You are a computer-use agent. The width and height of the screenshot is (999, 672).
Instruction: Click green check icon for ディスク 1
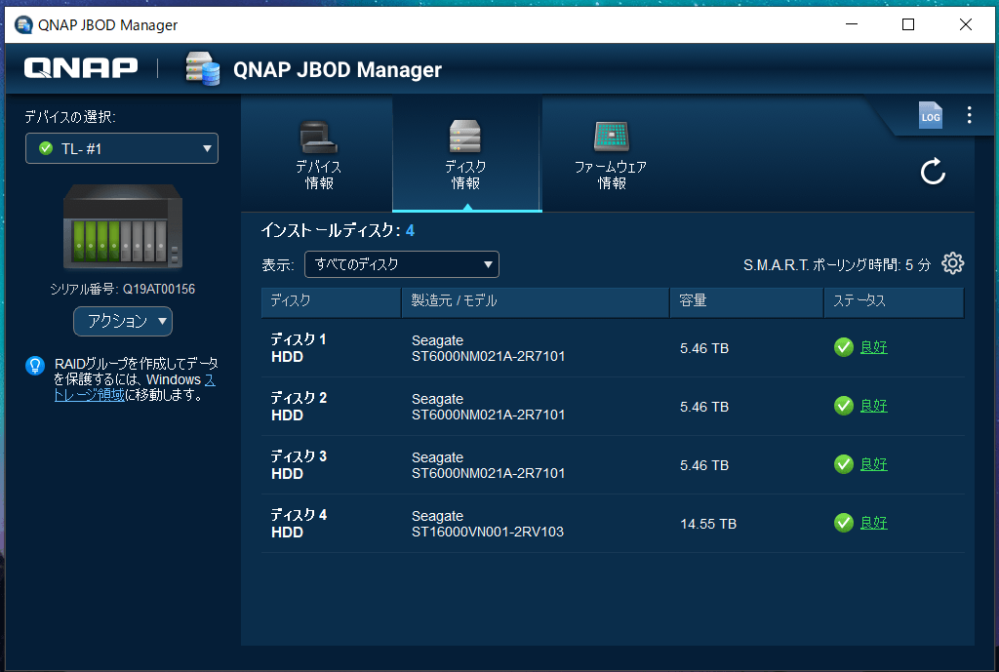(x=844, y=347)
